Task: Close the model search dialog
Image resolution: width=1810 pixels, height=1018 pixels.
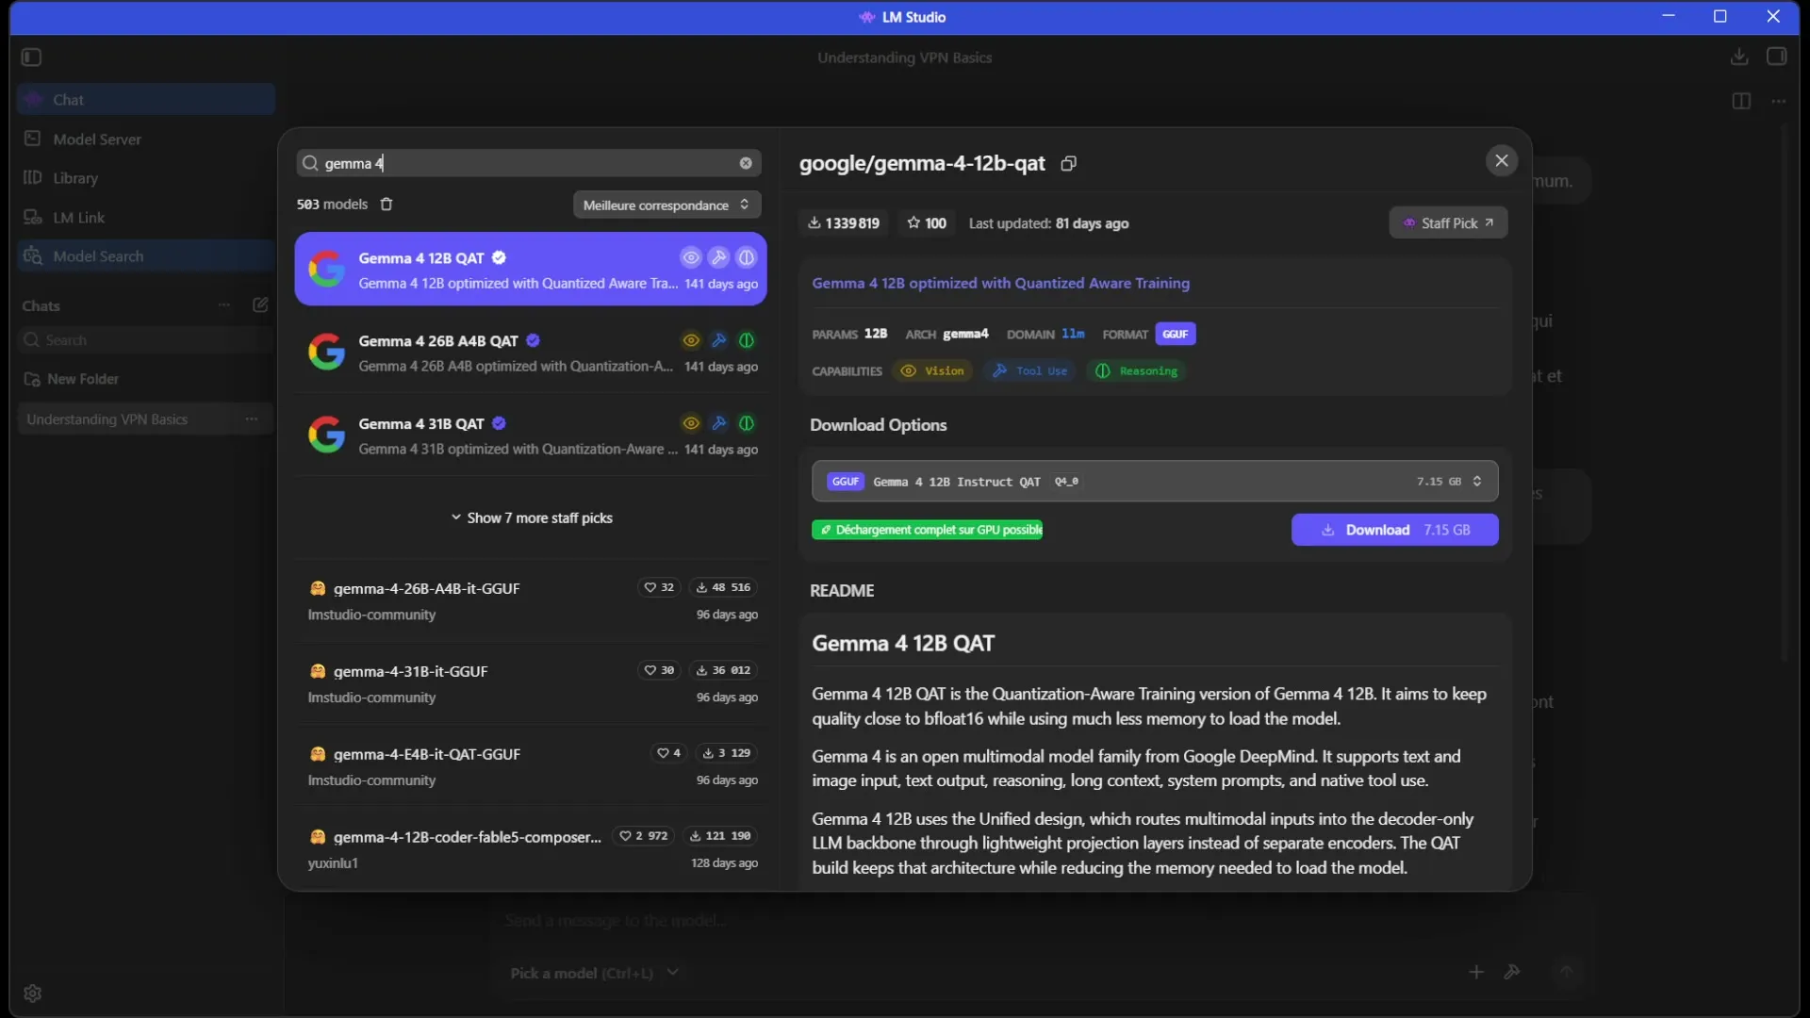Action: click(1502, 161)
